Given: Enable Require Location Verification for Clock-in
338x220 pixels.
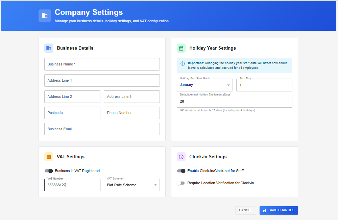Looking at the screenshot, I should tap(180, 183).
